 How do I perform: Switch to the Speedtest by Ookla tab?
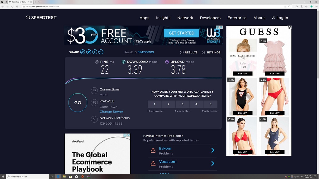point(20,2)
